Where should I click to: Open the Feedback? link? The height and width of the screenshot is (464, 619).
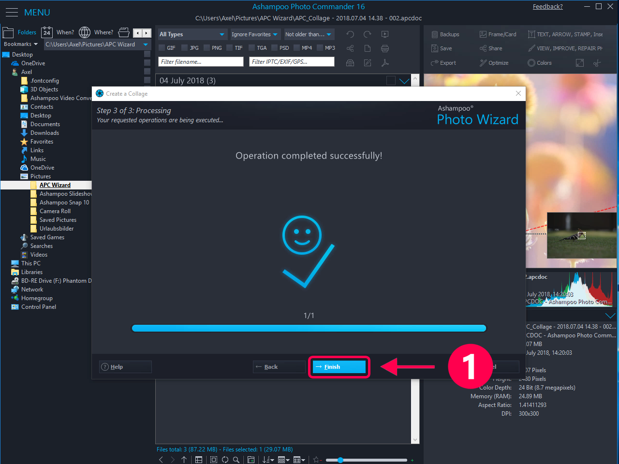[548, 7]
